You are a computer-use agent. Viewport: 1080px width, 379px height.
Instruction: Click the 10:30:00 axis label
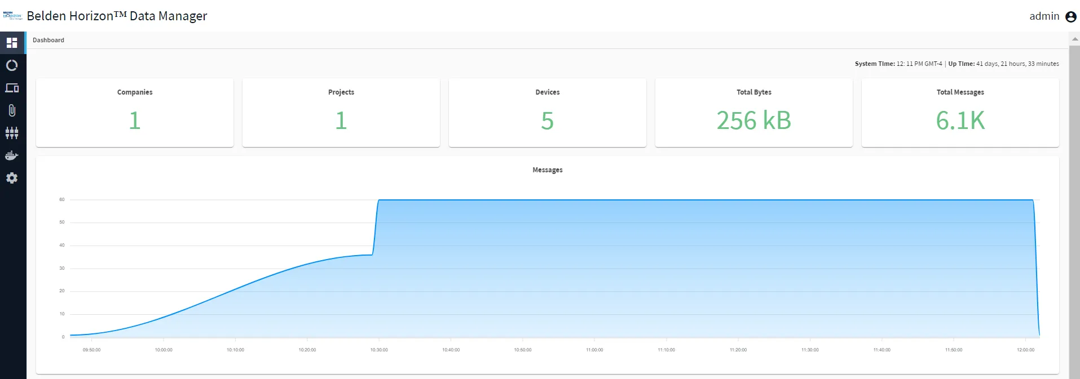tap(379, 350)
